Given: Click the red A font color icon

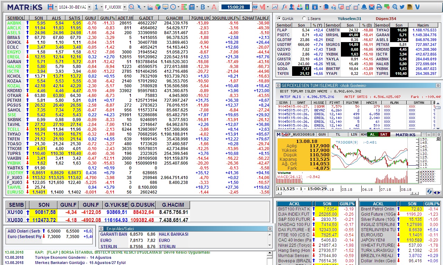Looking at the screenshot, I should point(214,7).
